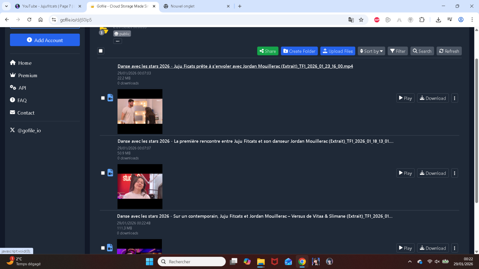The width and height of the screenshot is (479, 269).
Task: Open folder ellipsis menu below public badge
Action: point(117,41)
